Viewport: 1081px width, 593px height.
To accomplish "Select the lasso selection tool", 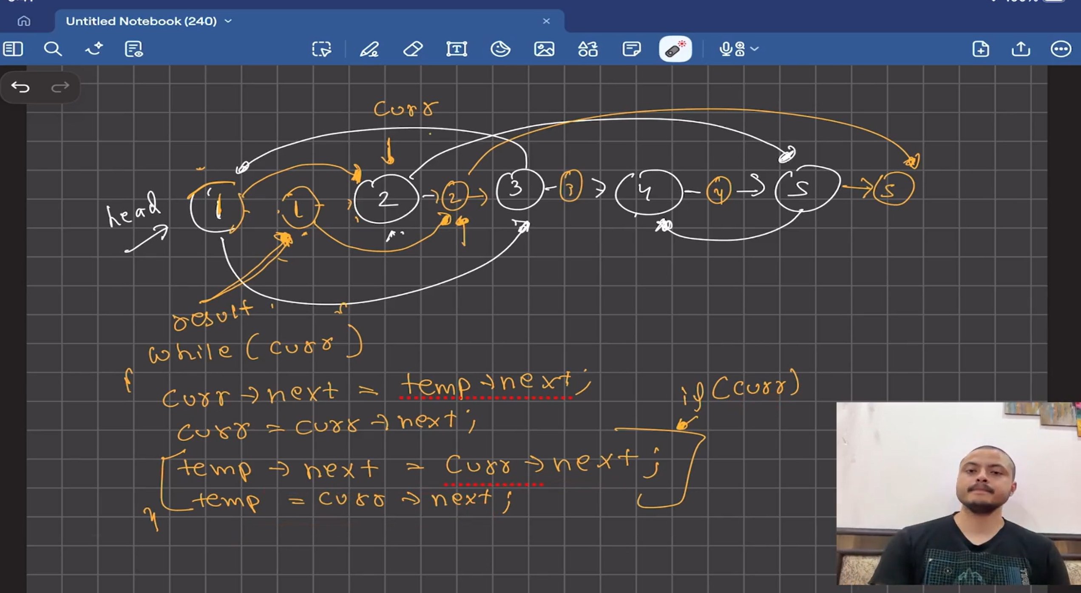I will tap(321, 49).
